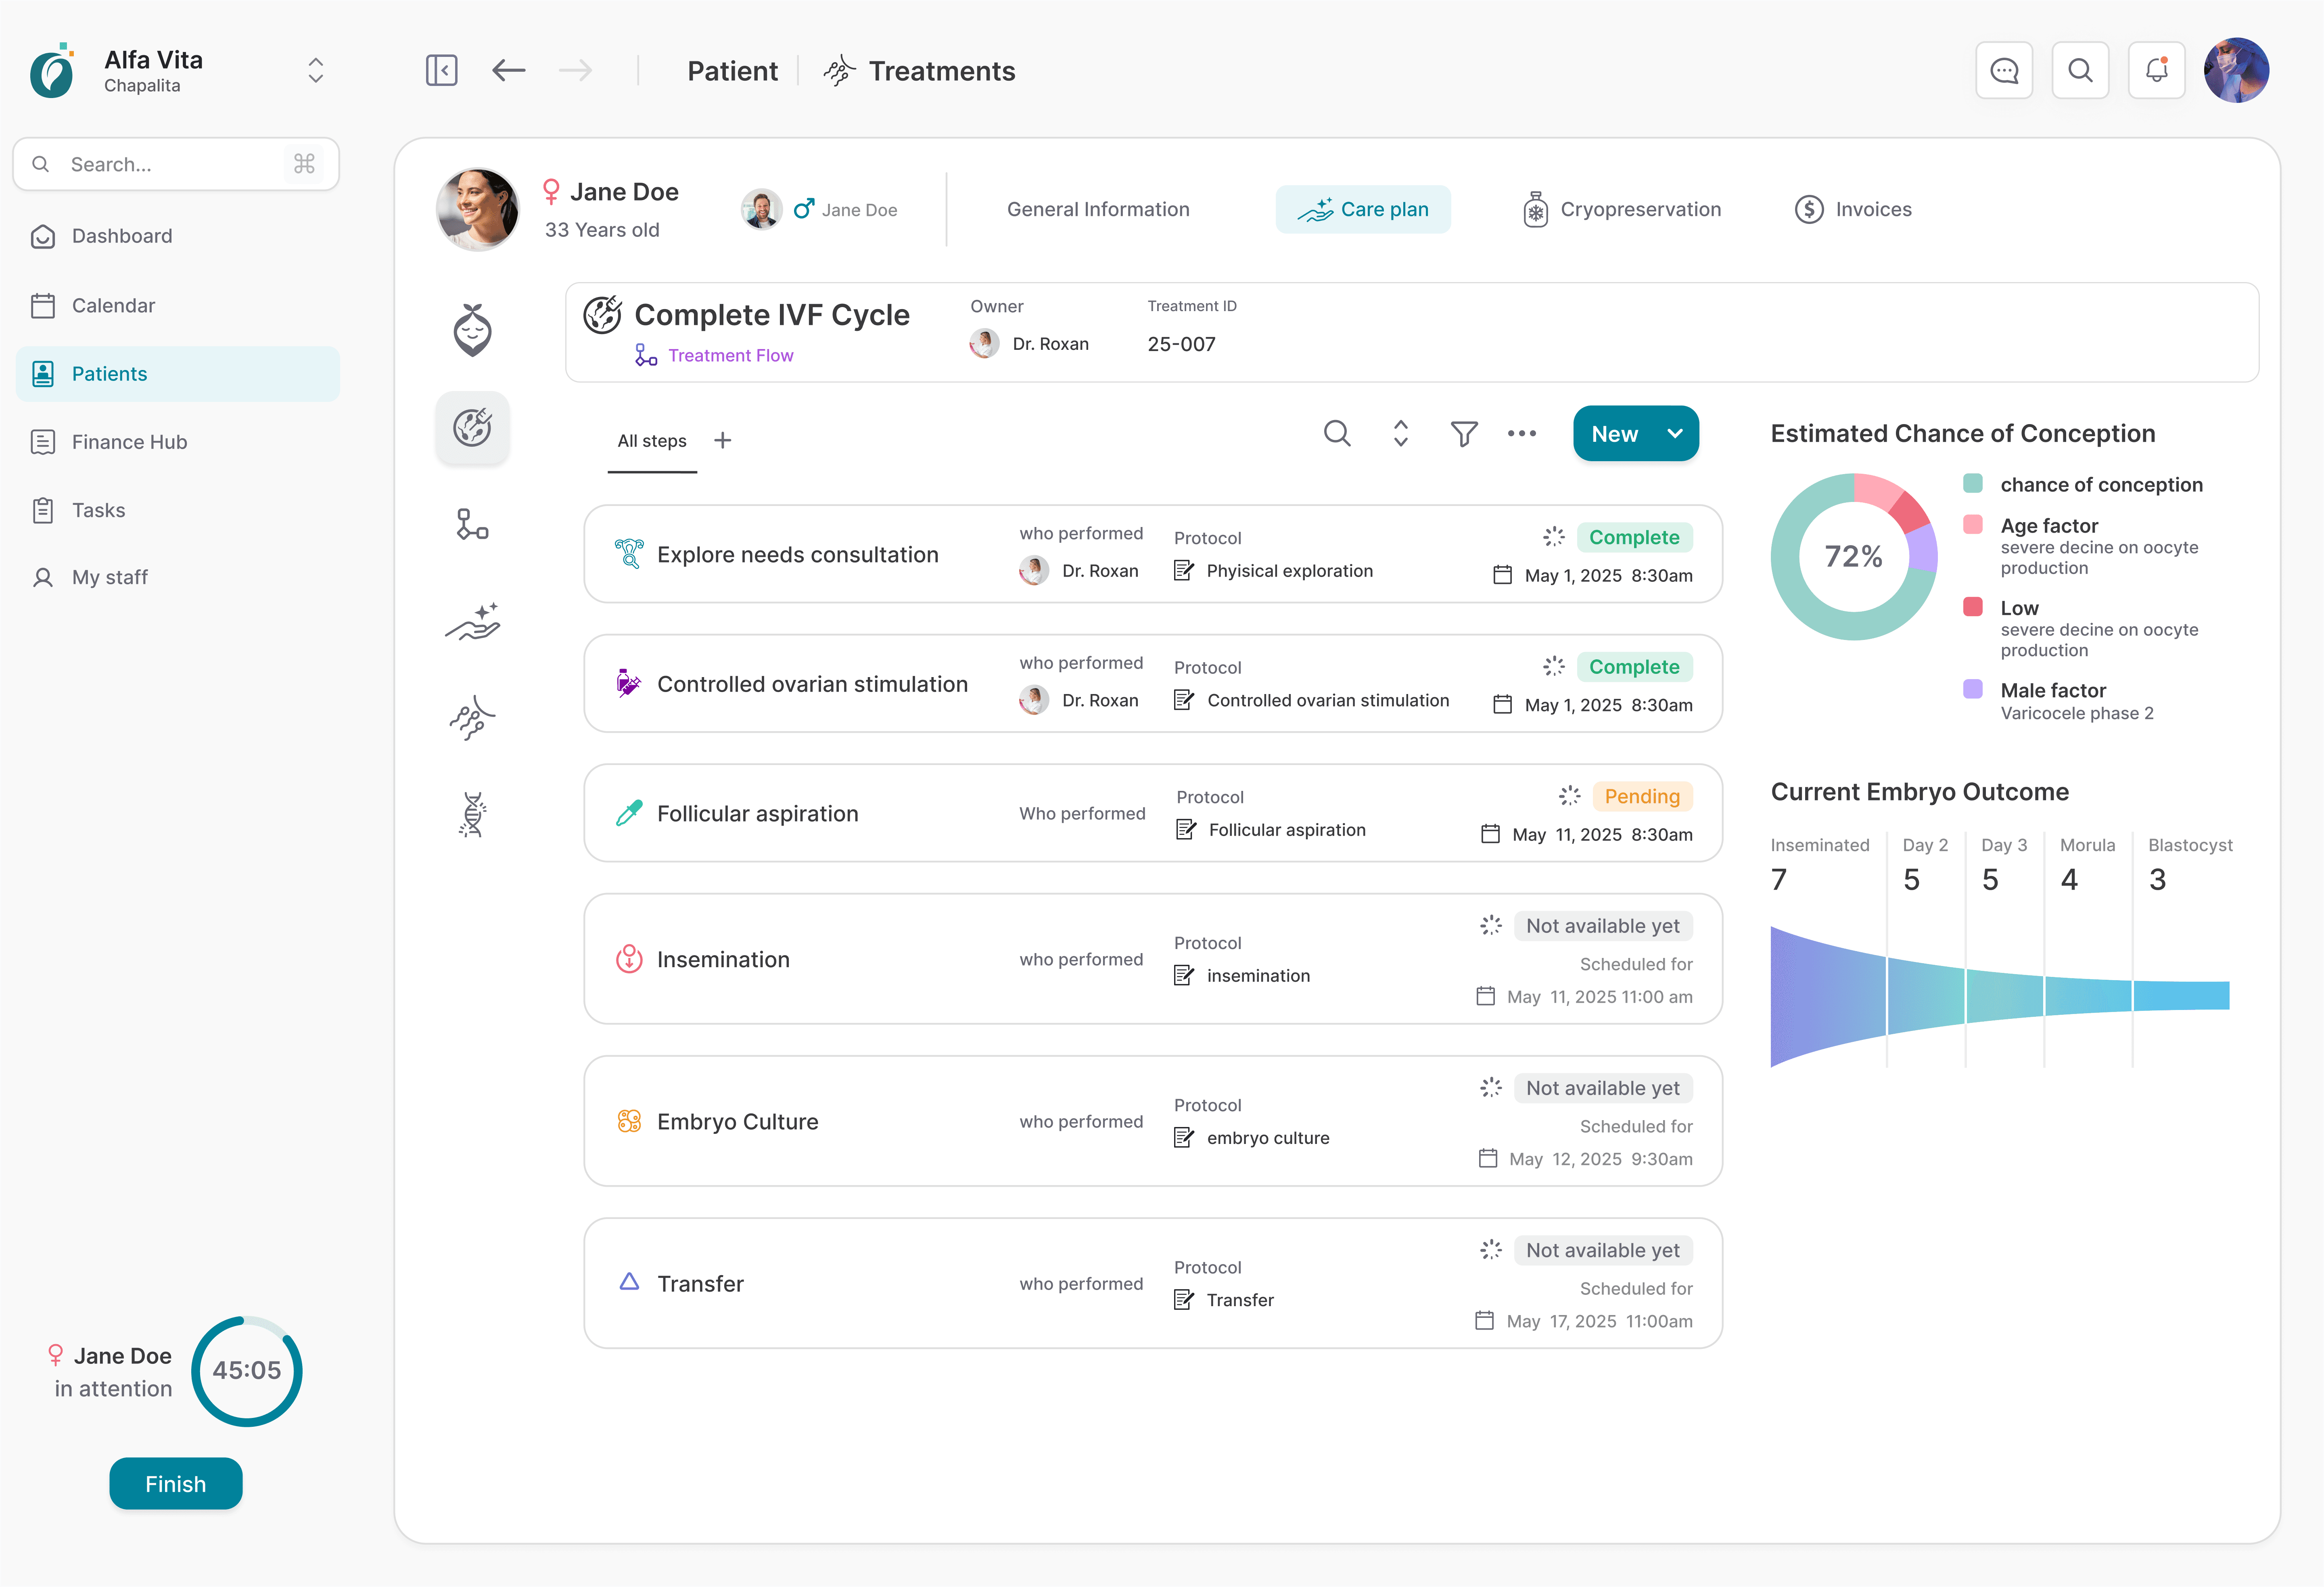Image resolution: width=2324 pixels, height=1587 pixels.
Task: Select the sperm treatments side icon
Action: [x=472, y=718]
